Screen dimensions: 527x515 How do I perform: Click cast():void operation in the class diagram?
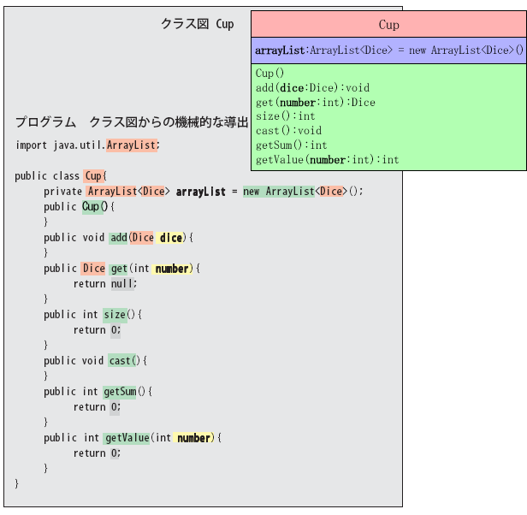(x=288, y=131)
